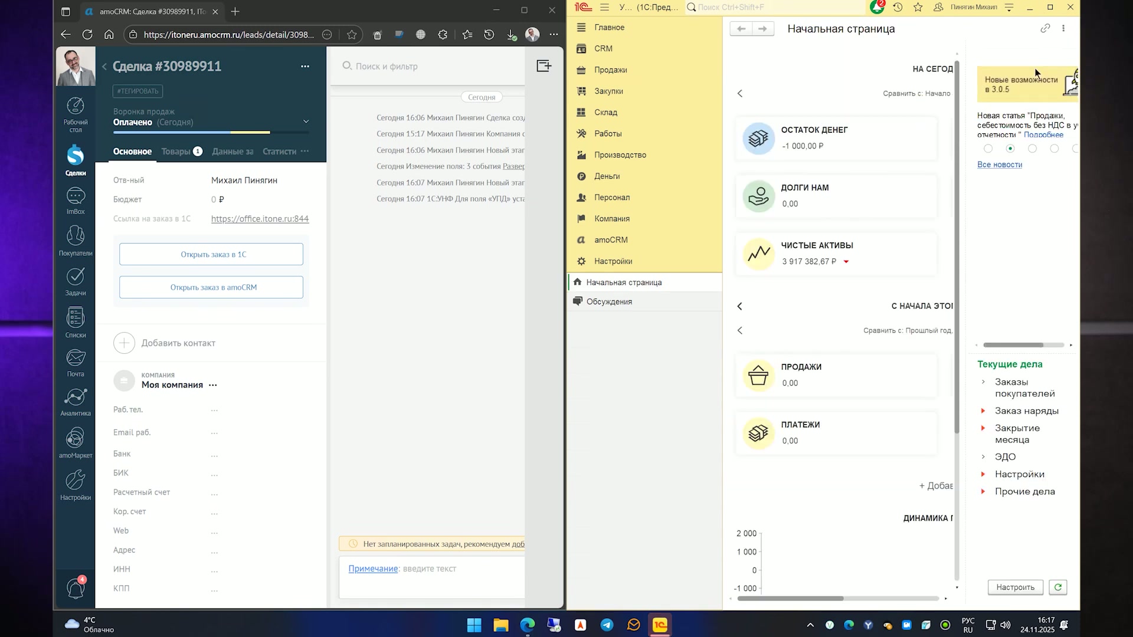Viewport: 1133px width, 637px height.
Task: Expand Прочие дела in Текущие дела
Action: coord(983,491)
